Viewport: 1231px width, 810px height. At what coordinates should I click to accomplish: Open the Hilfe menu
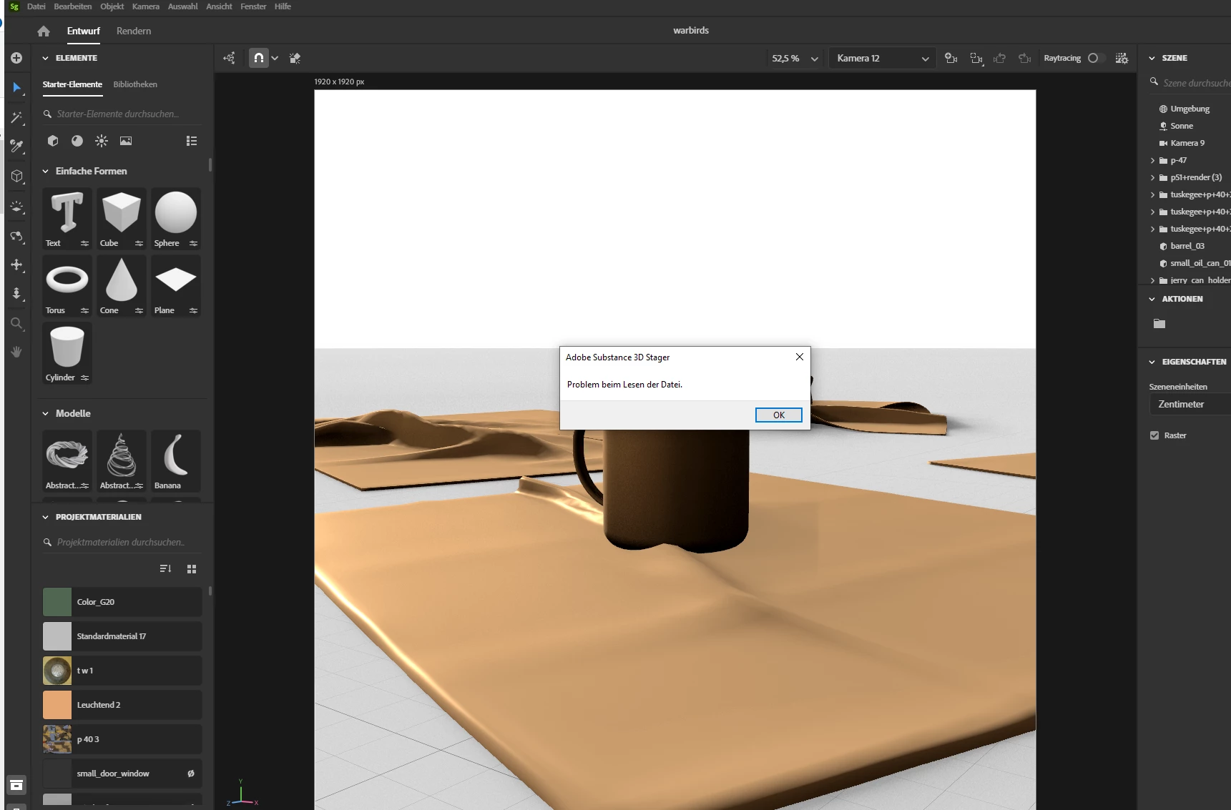[x=283, y=6]
